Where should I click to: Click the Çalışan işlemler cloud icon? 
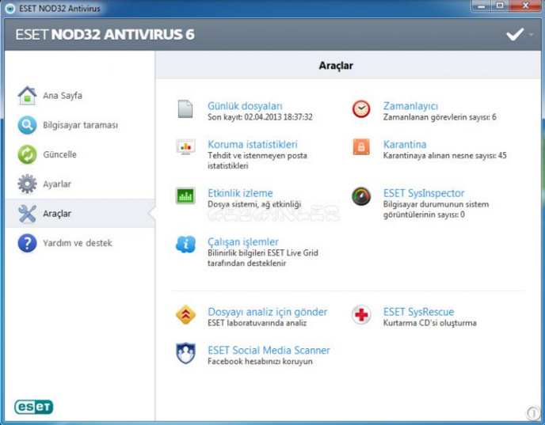click(185, 245)
